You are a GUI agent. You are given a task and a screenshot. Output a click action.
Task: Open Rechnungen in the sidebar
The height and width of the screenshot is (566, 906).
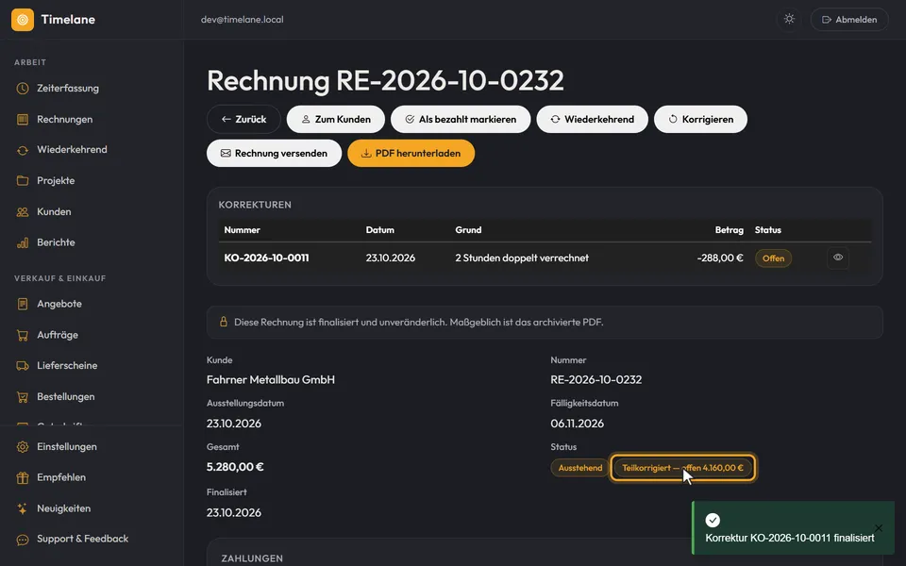click(65, 120)
